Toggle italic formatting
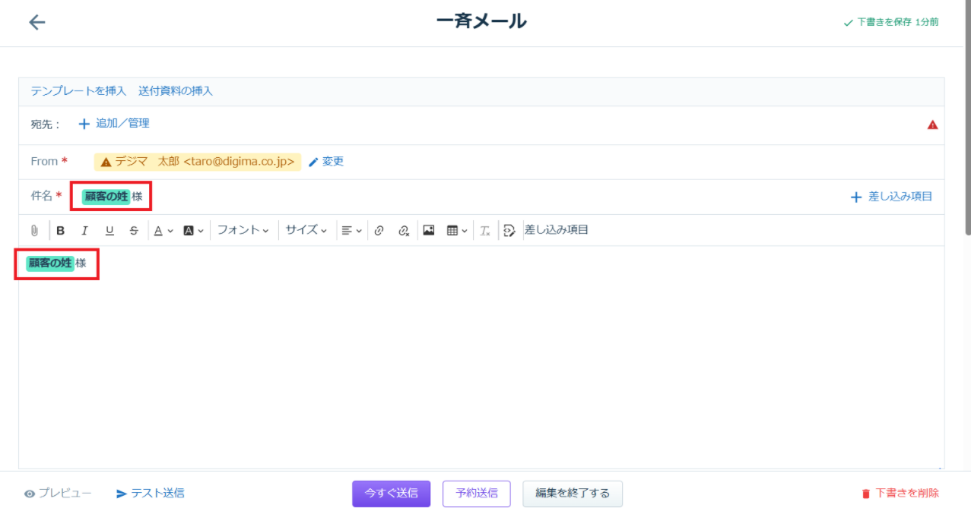 (85, 231)
